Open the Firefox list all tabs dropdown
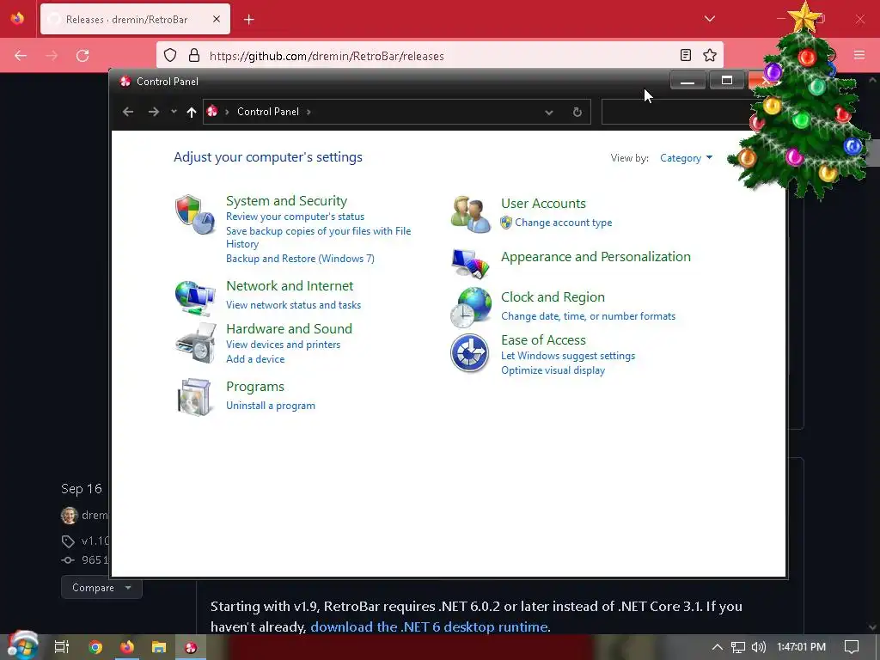 (709, 19)
